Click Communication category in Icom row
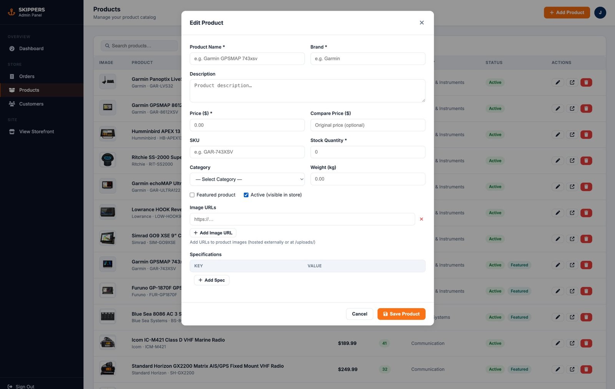Screen dimensions: 615x389 pos(428,343)
